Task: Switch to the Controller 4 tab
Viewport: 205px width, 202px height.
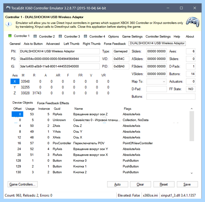Action: click(97, 36)
